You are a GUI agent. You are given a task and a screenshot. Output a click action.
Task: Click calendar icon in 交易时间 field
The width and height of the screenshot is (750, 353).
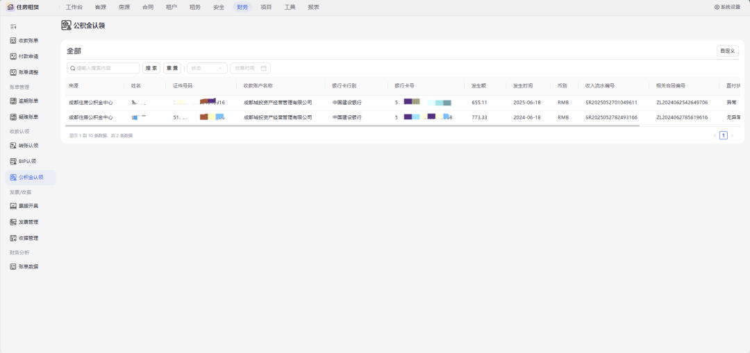[x=263, y=68]
